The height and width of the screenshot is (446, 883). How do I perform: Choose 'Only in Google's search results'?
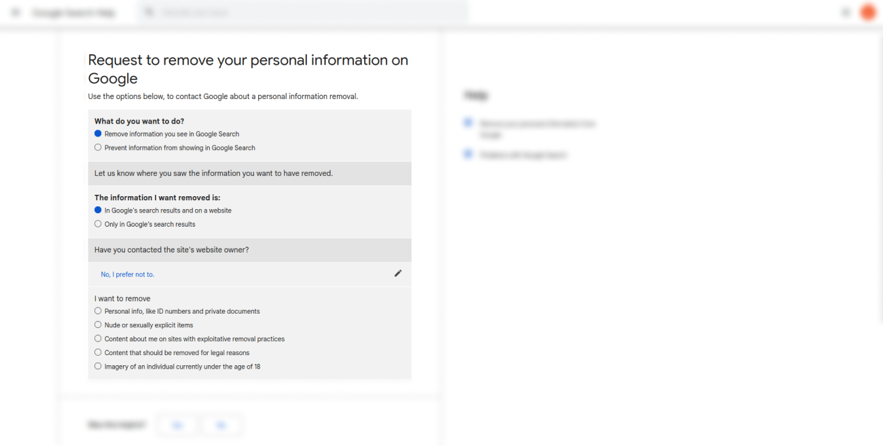point(98,224)
